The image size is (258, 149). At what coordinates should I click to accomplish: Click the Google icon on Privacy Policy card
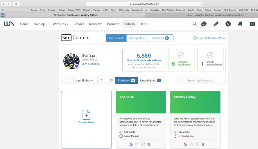[x=185, y=144]
